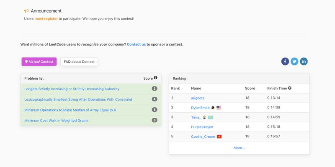Click PurpleCrayon's score of 18
Image resolution: width=335 pixels, height=167 pixels.
(247, 127)
